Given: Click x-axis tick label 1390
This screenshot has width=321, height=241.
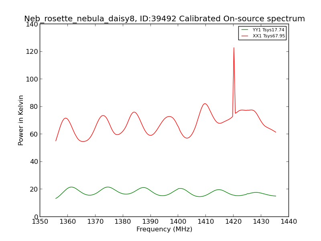Looking at the screenshot, I should (x=150, y=222).
